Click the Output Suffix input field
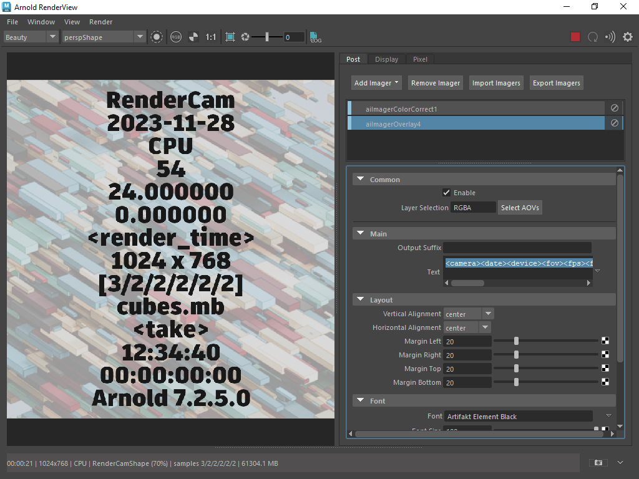639x479 pixels. click(x=517, y=248)
